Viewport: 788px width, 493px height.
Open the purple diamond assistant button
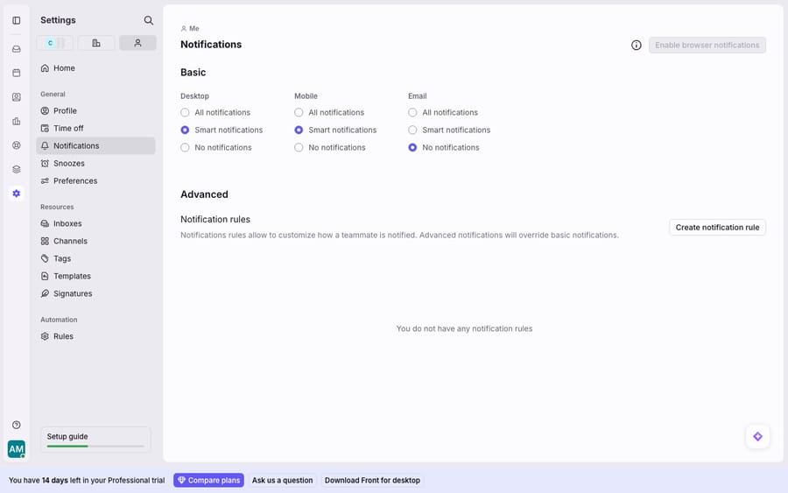coord(758,437)
